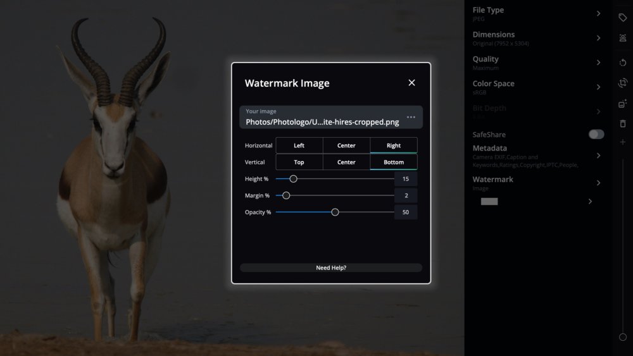This screenshot has width=633, height=356.
Task: Open the three-dot image file options
Action: pos(411,118)
